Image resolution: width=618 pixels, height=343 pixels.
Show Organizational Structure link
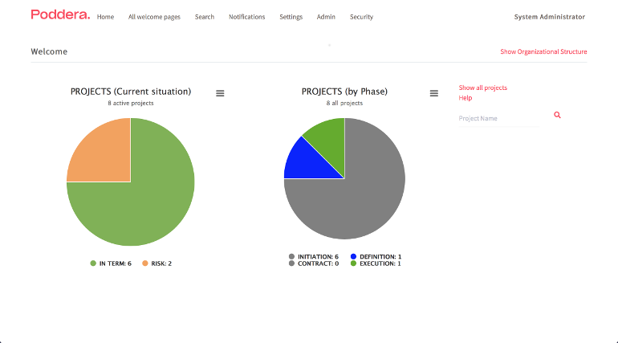point(543,51)
